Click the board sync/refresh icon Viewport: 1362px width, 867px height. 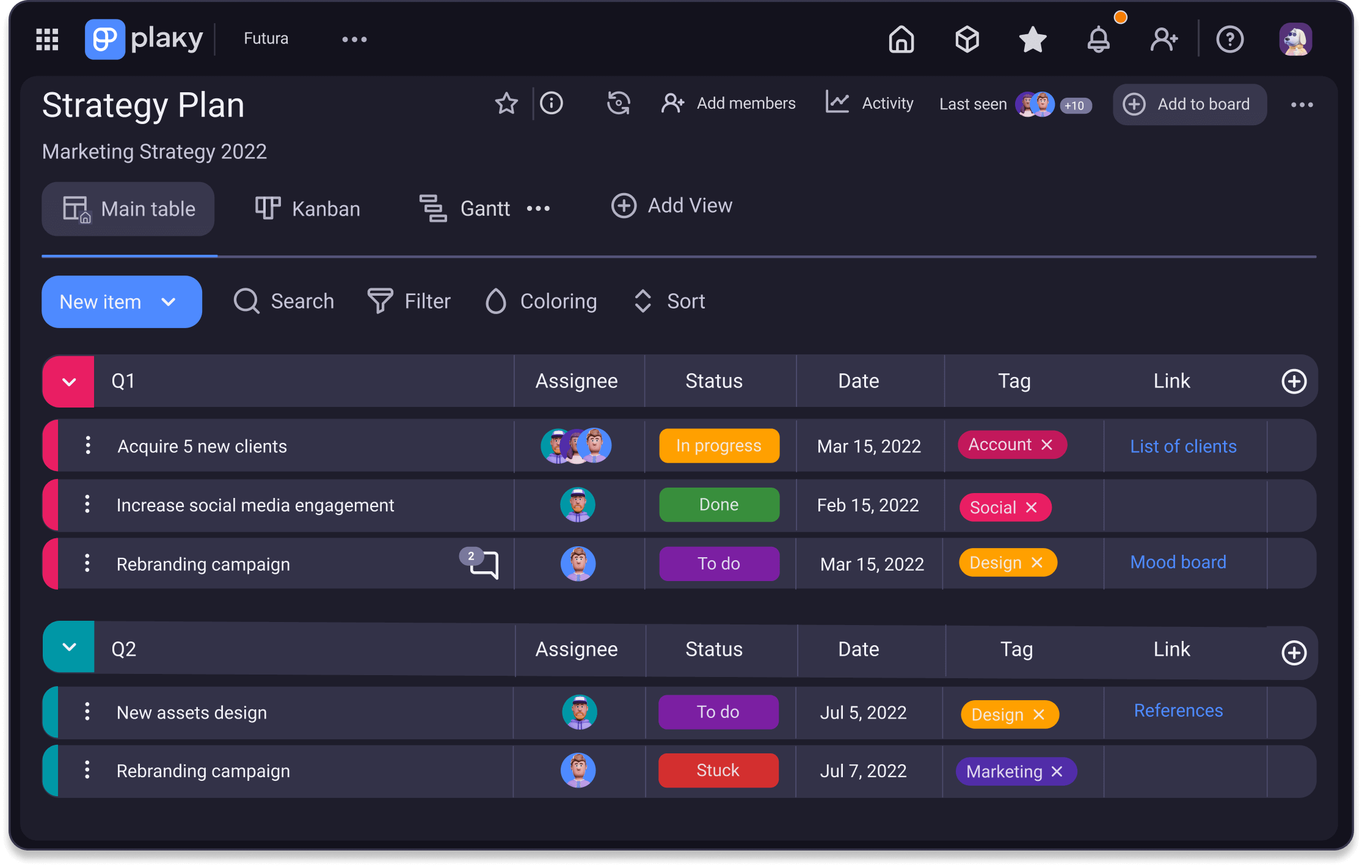(x=618, y=104)
